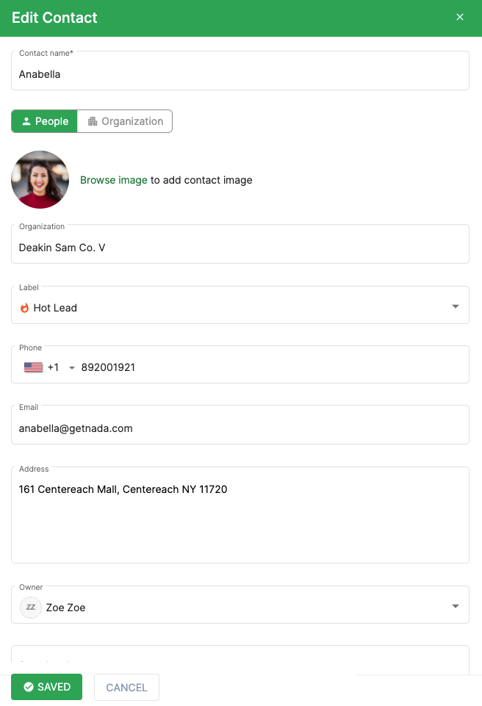Click the Cancel button
Image resolution: width=482 pixels, height=706 pixels.
(x=126, y=687)
